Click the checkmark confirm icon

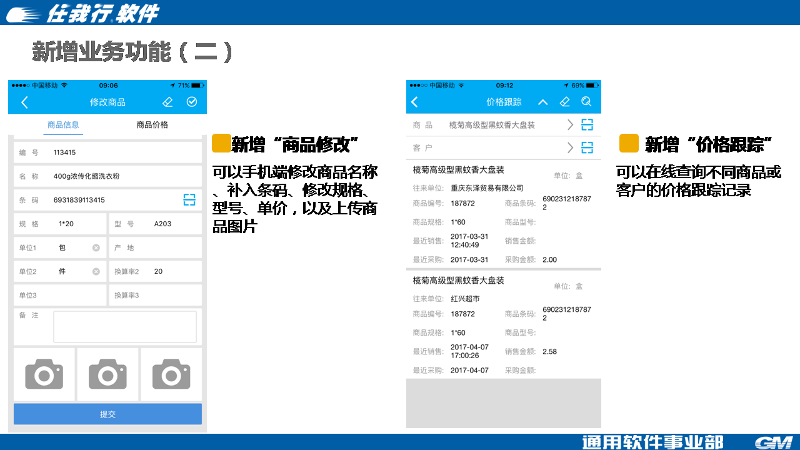click(x=192, y=102)
